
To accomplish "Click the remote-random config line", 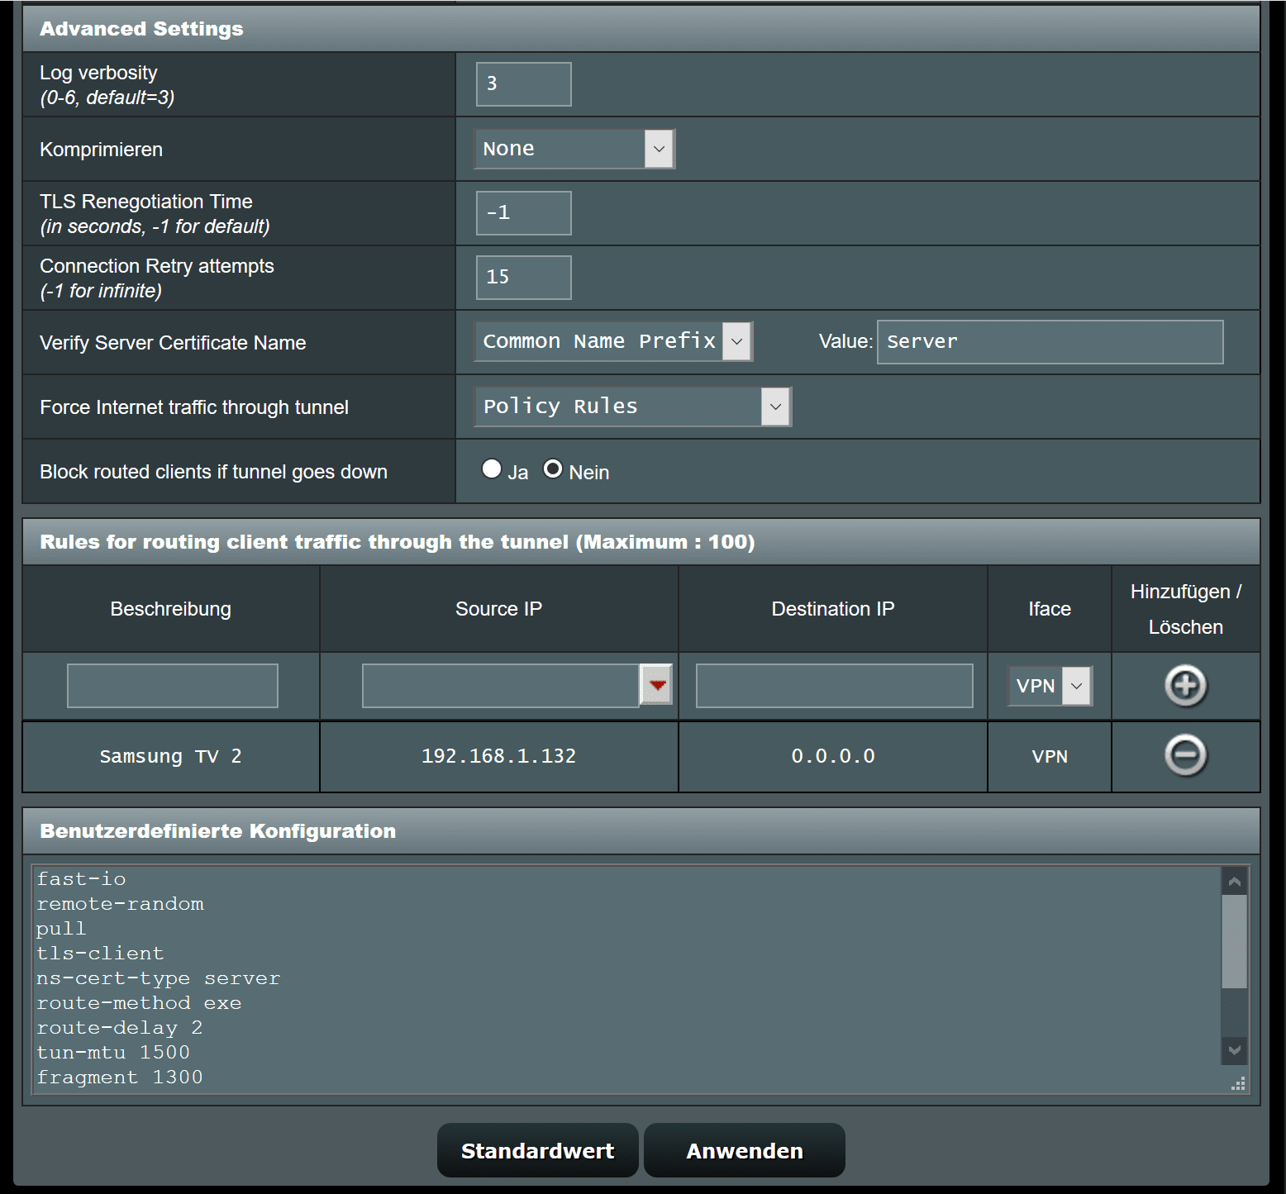I will (120, 904).
